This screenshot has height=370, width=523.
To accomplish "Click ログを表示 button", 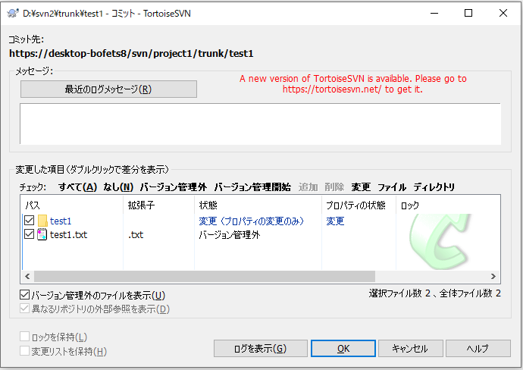I will click(261, 349).
